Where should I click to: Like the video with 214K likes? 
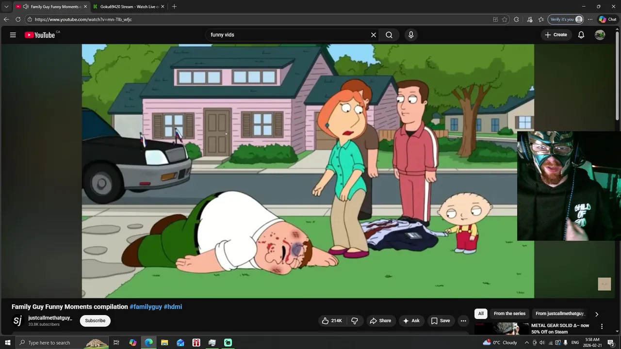click(x=332, y=320)
